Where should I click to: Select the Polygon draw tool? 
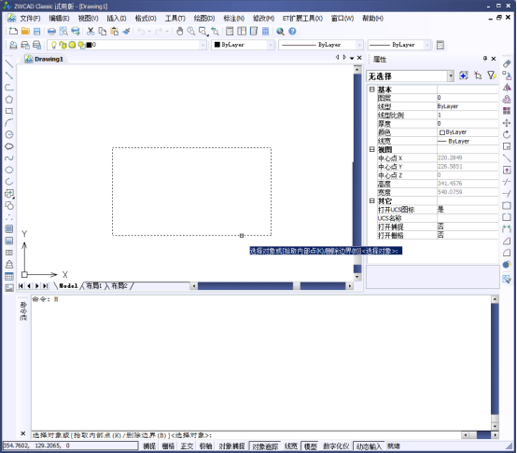[x=9, y=100]
